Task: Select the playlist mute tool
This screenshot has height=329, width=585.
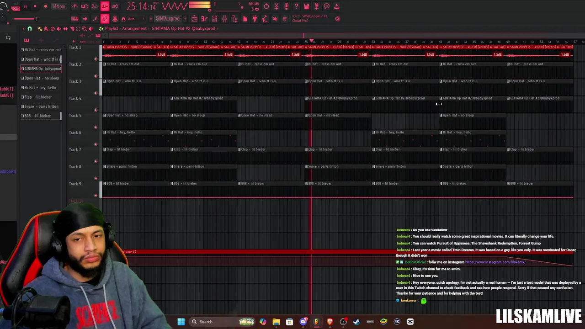Action: pos(58,29)
